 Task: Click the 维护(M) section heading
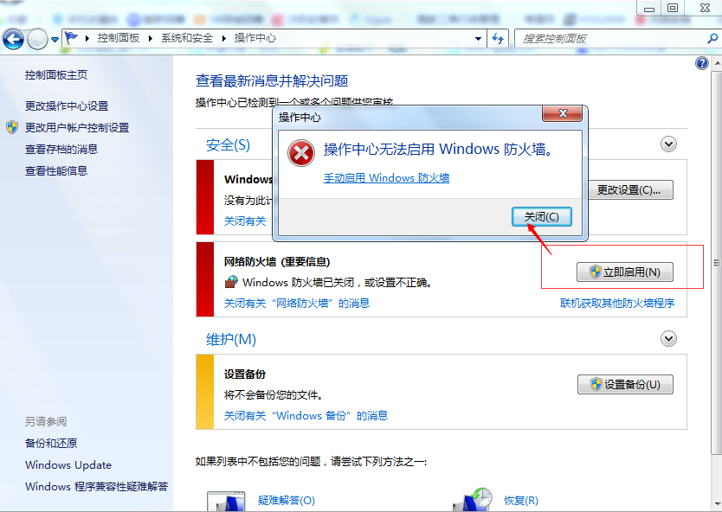pos(230,340)
